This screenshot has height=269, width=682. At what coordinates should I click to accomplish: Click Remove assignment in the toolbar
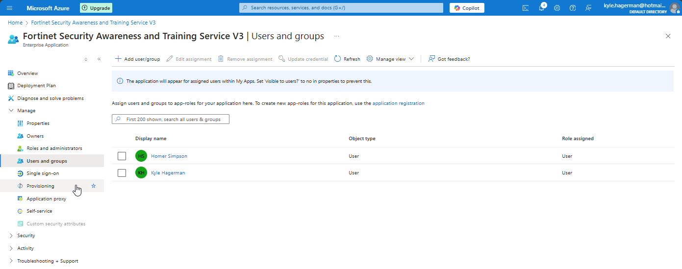(x=245, y=59)
